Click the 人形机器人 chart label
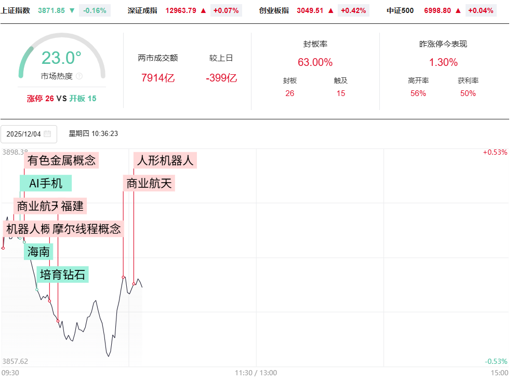The image size is (517, 381). pos(165,160)
